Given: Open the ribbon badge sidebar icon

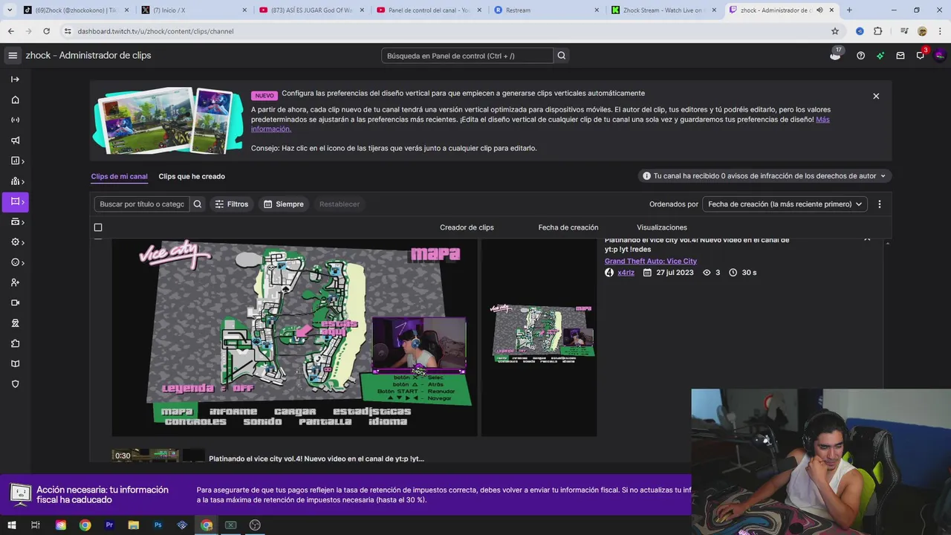Looking at the screenshot, I should [x=15, y=323].
